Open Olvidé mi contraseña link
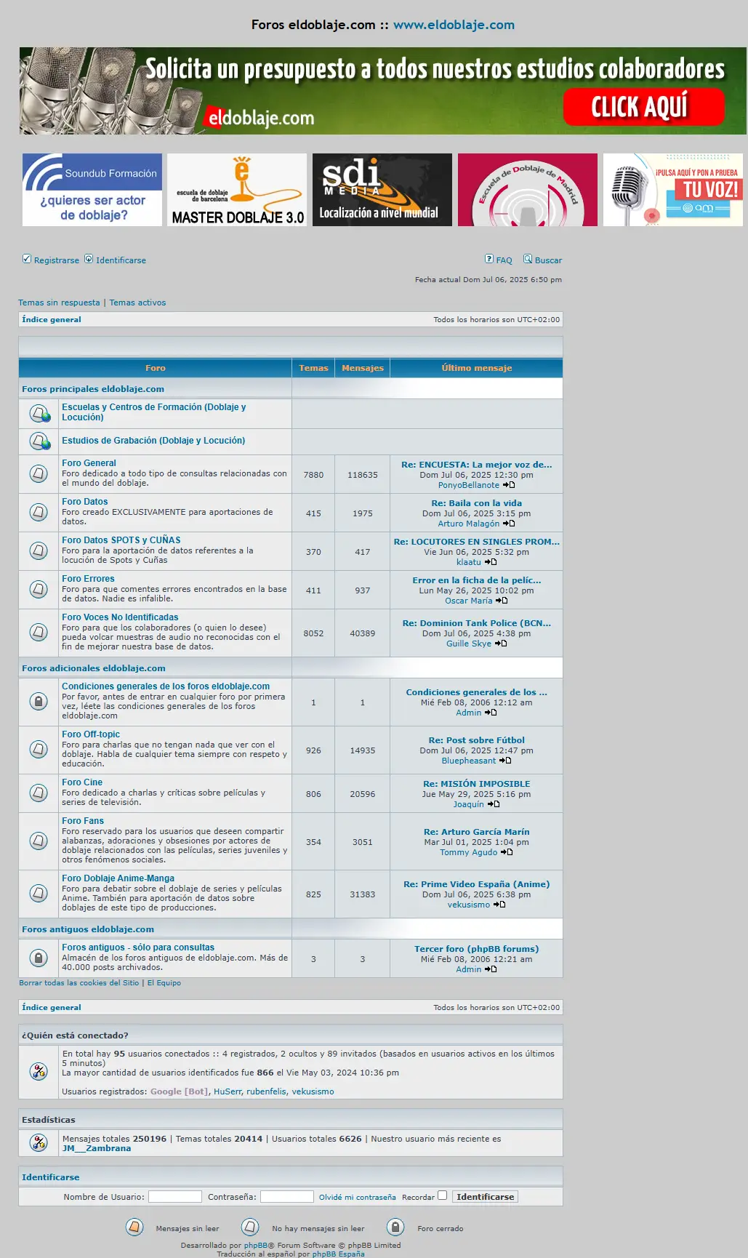748x1258 pixels. point(358,1197)
